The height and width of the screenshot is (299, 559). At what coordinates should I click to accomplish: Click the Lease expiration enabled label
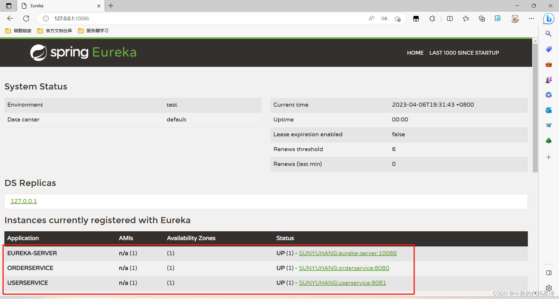(x=308, y=134)
